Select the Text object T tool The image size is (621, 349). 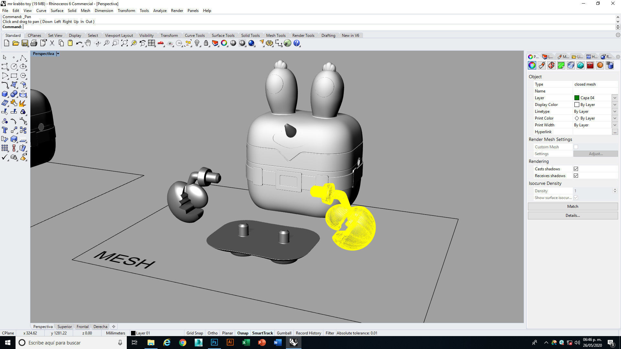pos(5,130)
